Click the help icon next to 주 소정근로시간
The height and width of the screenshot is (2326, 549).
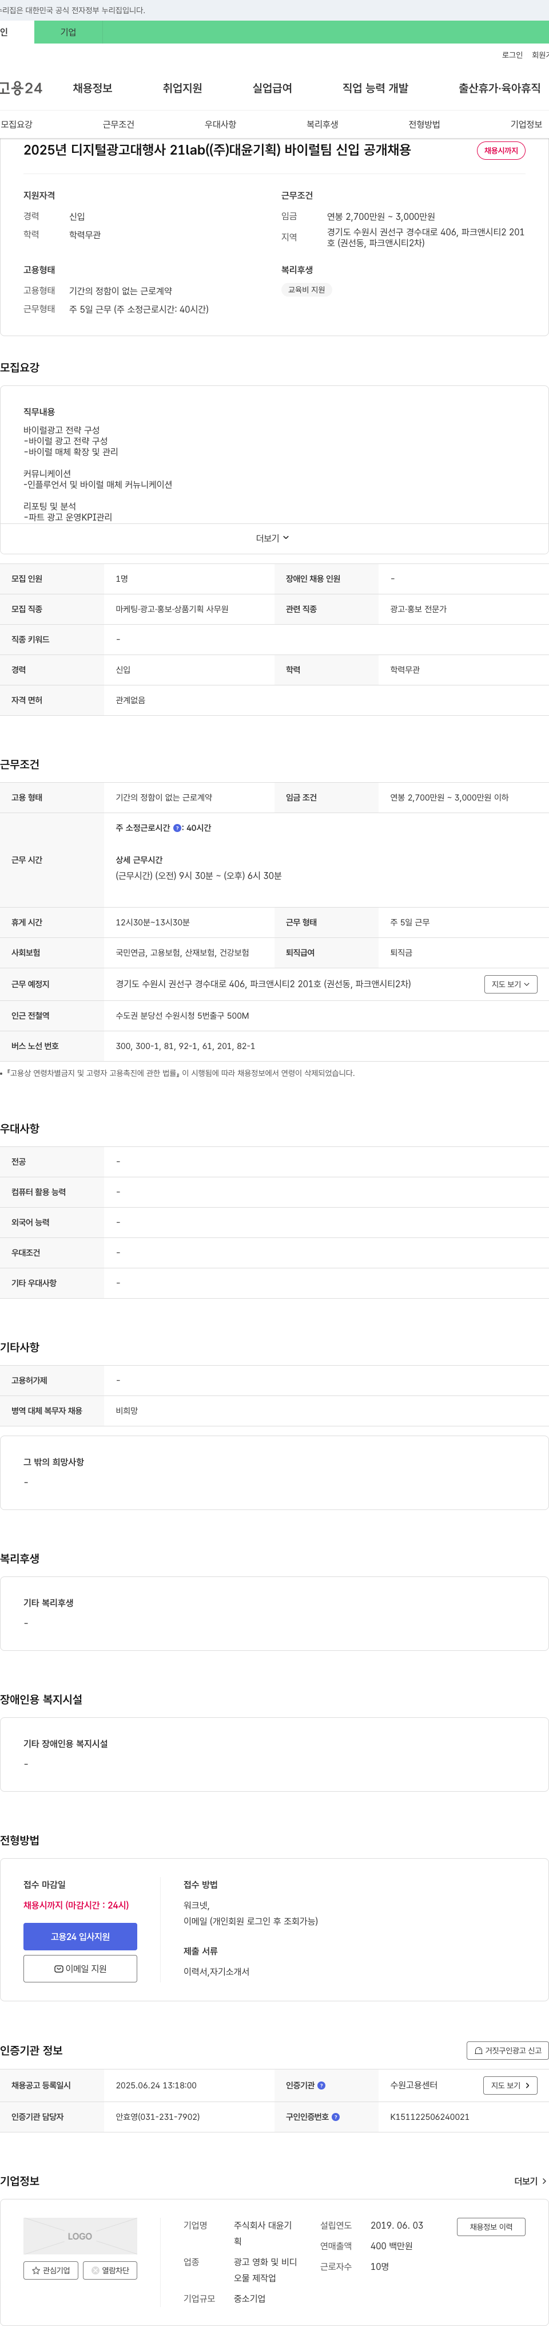pos(177,828)
